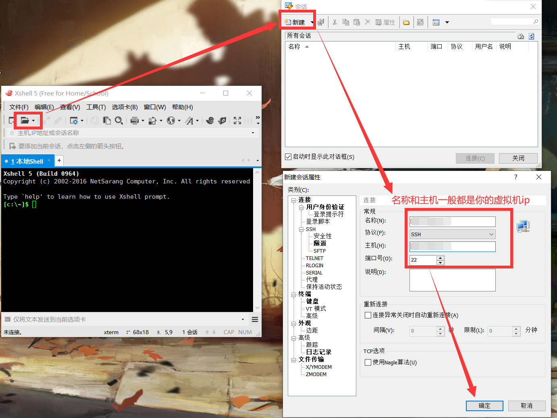
Task: Click the 主机(H) input field
Action: (x=453, y=247)
